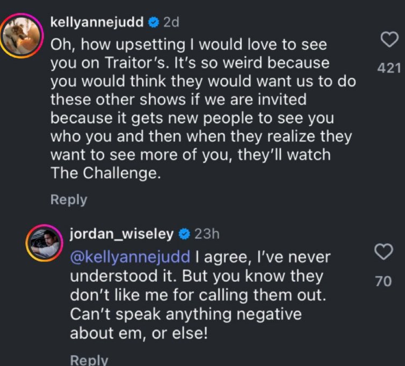The height and width of the screenshot is (366, 405).
Task: Reply to kellyannejudd's comment
Action: (x=68, y=200)
